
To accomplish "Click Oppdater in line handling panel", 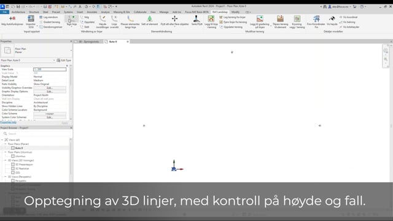I will coord(87,22).
